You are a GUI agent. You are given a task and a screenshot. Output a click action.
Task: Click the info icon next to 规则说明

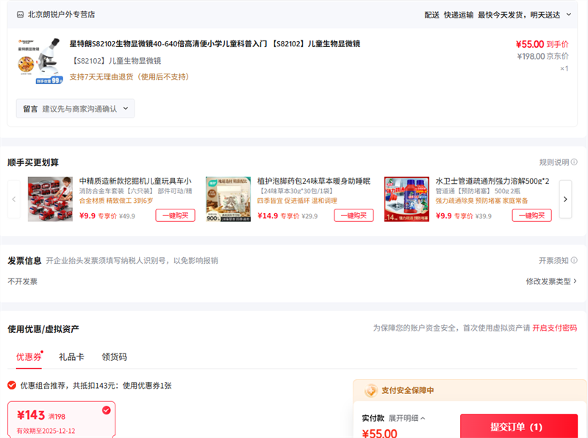[x=574, y=162]
